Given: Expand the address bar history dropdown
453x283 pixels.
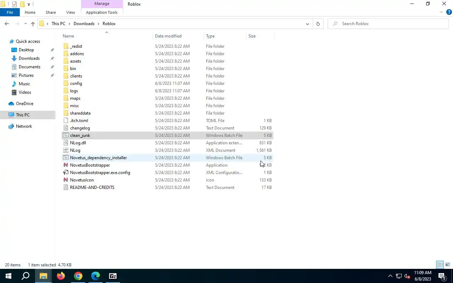Looking at the screenshot, I should [307, 24].
